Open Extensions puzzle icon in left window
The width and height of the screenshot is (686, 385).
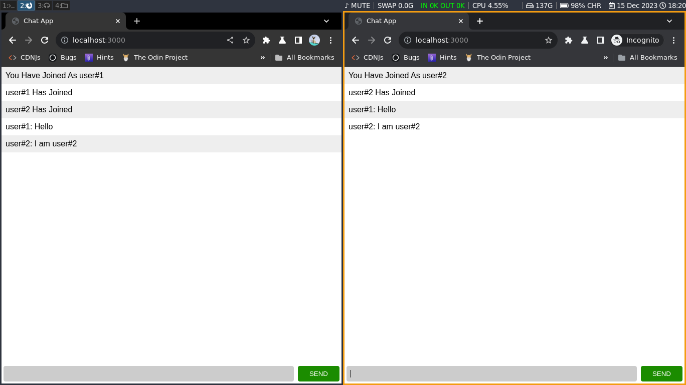[x=266, y=40]
